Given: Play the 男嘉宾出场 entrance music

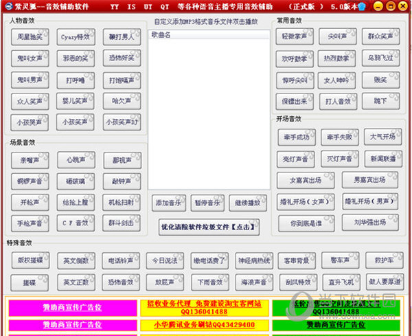Looking at the screenshot, I should pyautogui.click(x=370, y=180).
